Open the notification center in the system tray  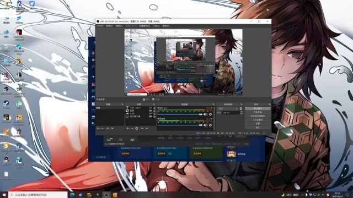(x=347, y=195)
